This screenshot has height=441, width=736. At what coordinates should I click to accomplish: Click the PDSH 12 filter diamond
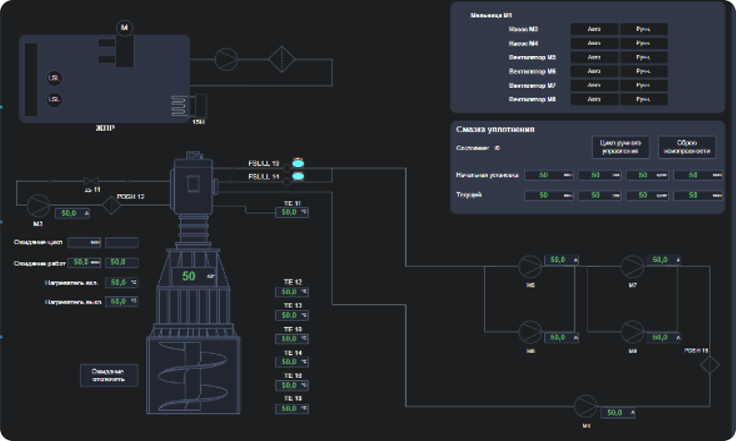tap(110, 205)
